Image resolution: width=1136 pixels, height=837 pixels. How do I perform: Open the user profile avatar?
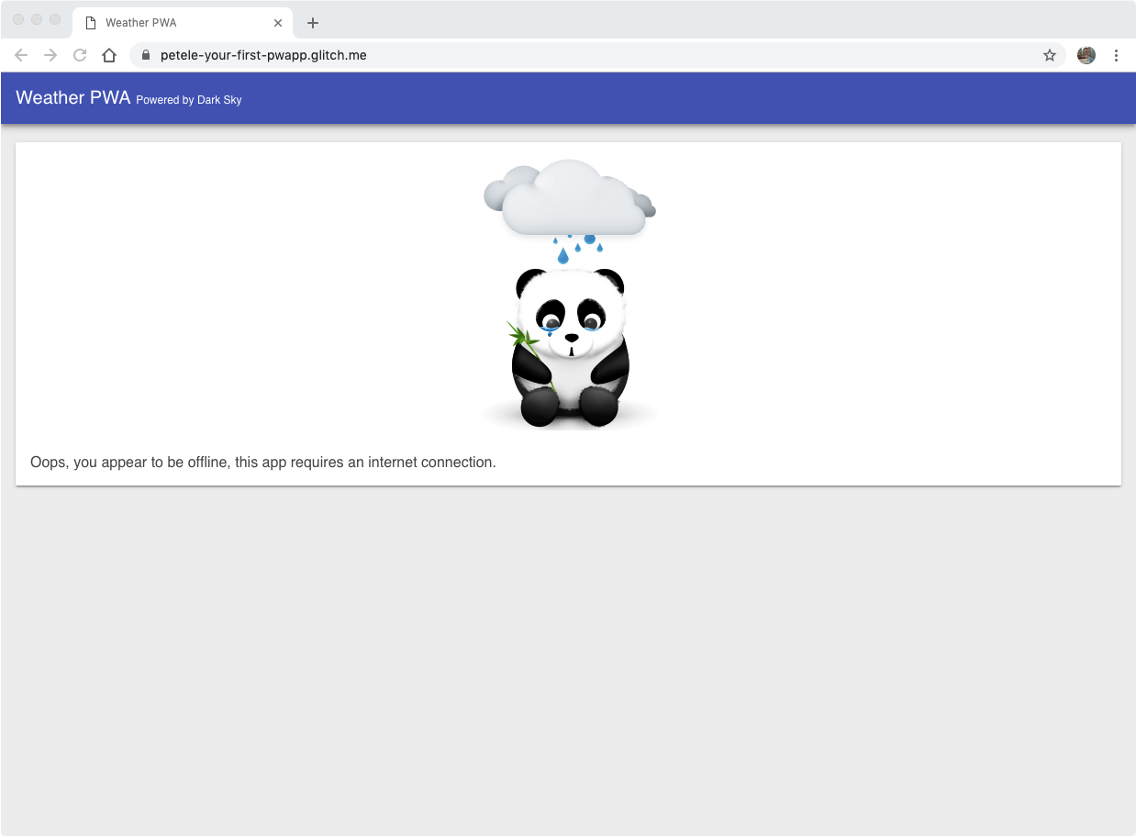coord(1086,55)
